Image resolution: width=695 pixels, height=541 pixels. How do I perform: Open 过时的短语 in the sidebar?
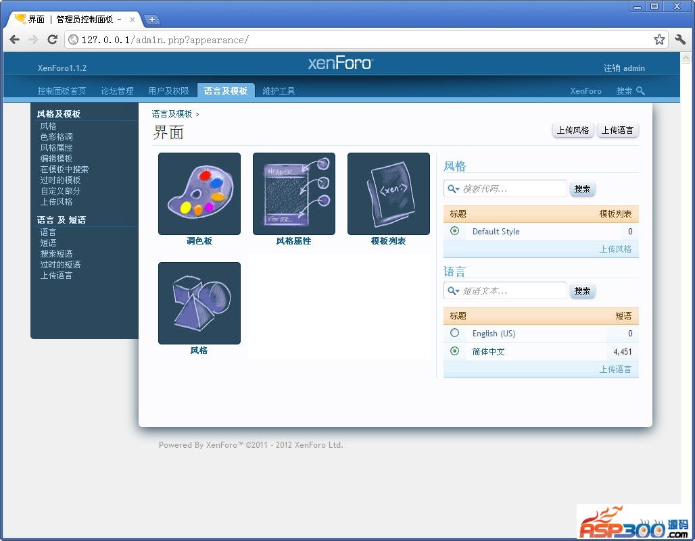(x=60, y=264)
